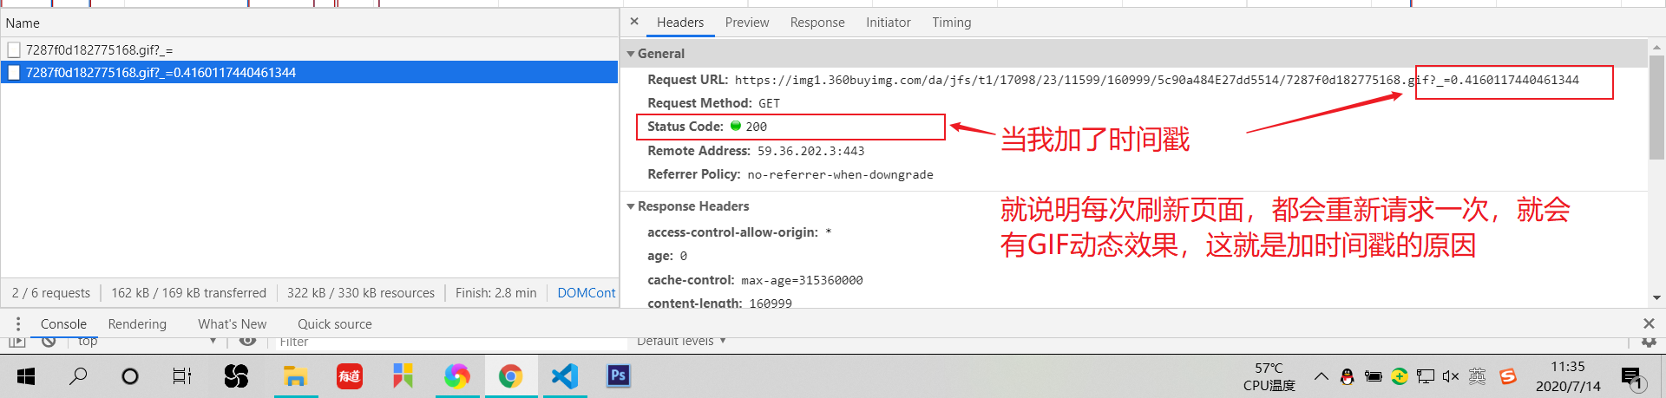Open the Youdao red app icon
1666x398 pixels.
[350, 375]
